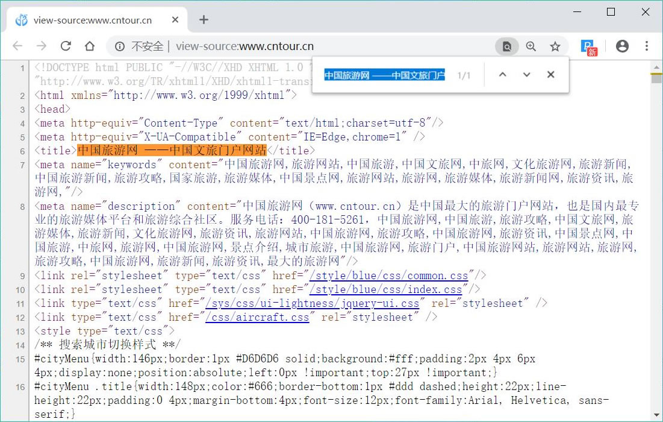Click the highlighted title text on line 6
Viewport: 663px width, 422px height.
pyautogui.click(x=172, y=150)
